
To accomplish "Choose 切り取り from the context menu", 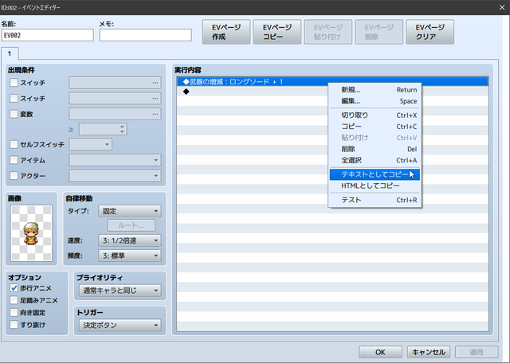I will coord(375,115).
